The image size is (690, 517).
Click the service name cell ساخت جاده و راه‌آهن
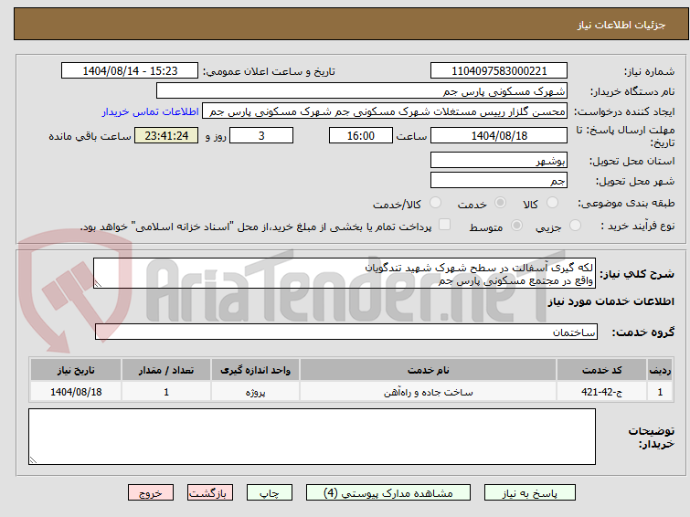429,392
